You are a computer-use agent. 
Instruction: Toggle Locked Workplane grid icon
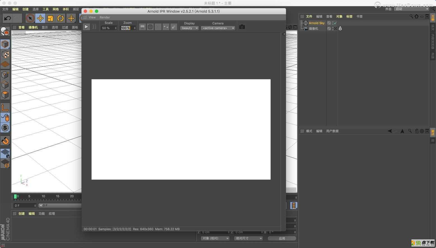pyautogui.click(x=5, y=153)
